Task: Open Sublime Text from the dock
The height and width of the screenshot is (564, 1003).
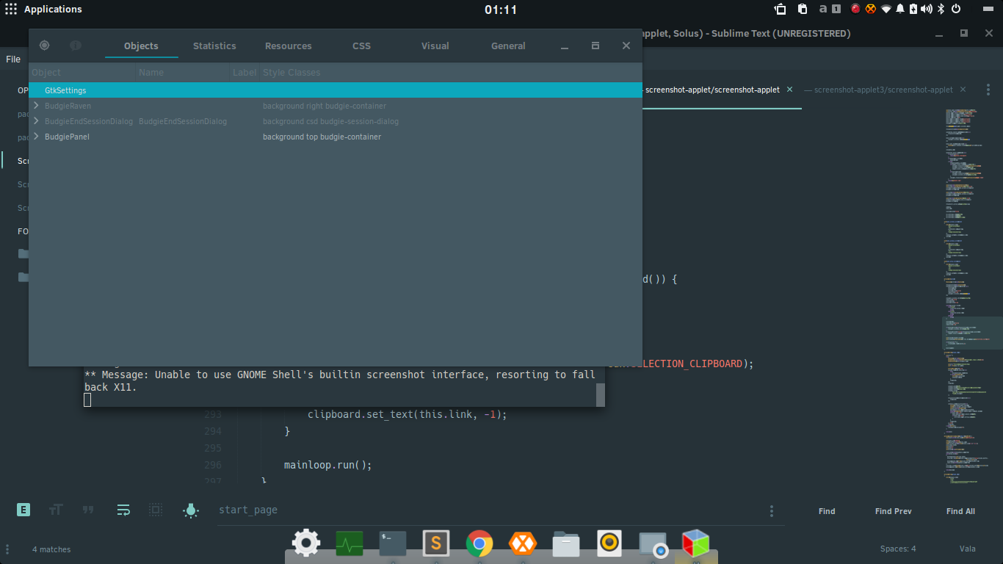Action: pyautogui.click(x=436, y=544)
